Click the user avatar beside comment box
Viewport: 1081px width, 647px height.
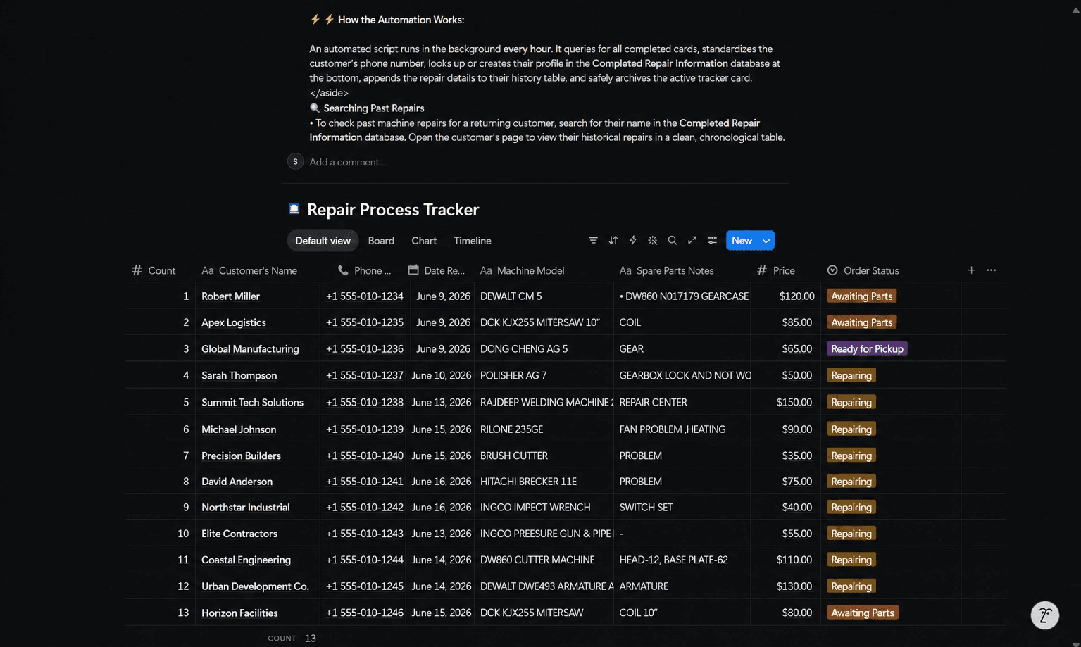295,162
